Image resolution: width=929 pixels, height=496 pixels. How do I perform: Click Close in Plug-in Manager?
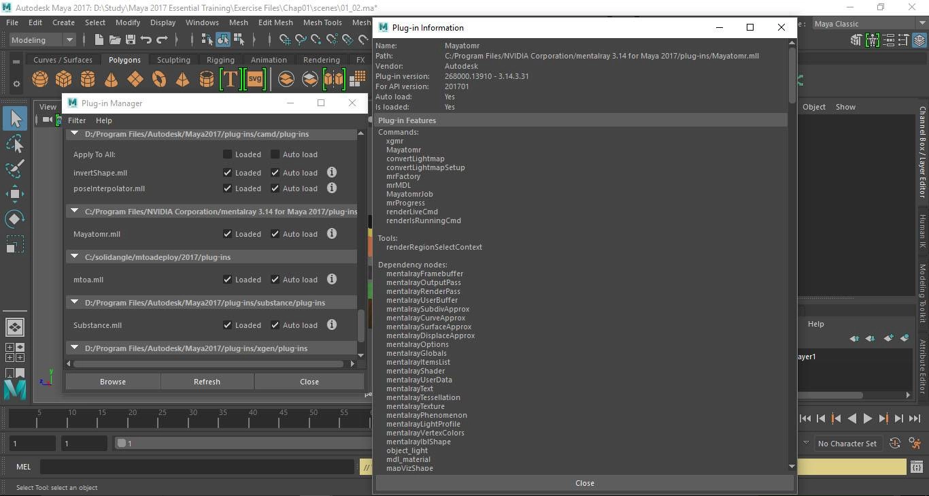(309, 382)
